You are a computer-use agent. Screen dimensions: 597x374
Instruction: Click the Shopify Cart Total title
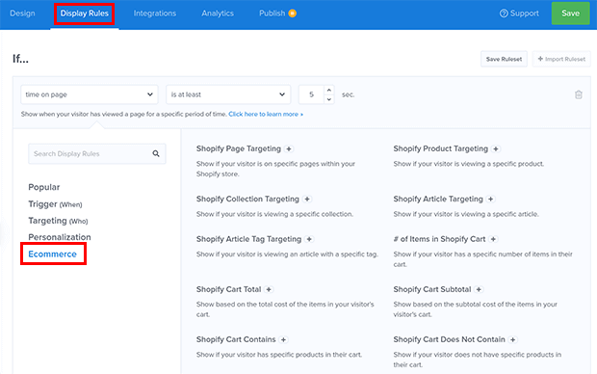click(229, 289)
